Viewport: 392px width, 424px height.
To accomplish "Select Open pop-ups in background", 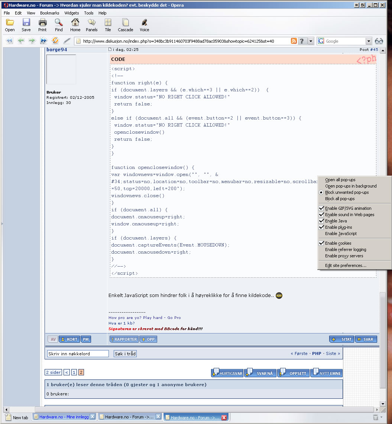I will pos(351,186).
